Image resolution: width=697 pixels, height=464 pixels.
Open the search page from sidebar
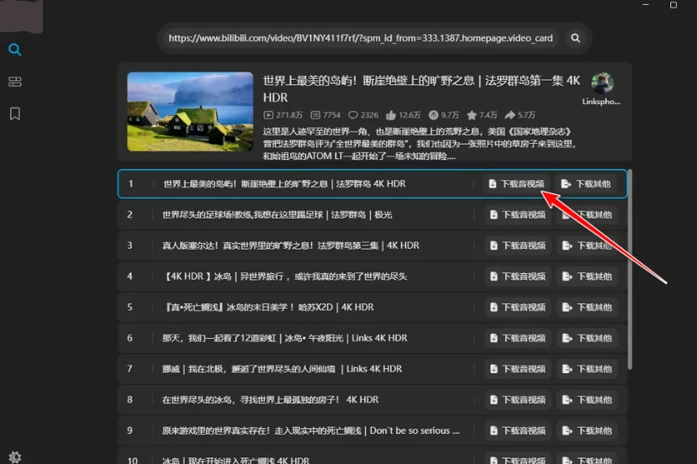[14, 50]
